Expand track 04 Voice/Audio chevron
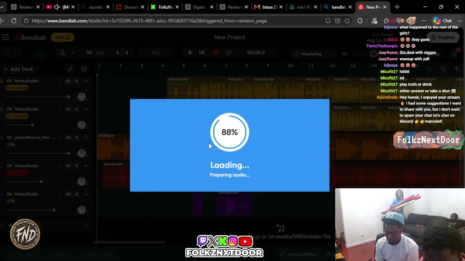465x261 pixels. tap(86, 166)
